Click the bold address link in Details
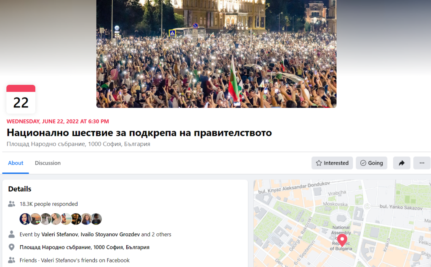The height and width of the screenshot is (267, 431). click(x=84, y=247)
